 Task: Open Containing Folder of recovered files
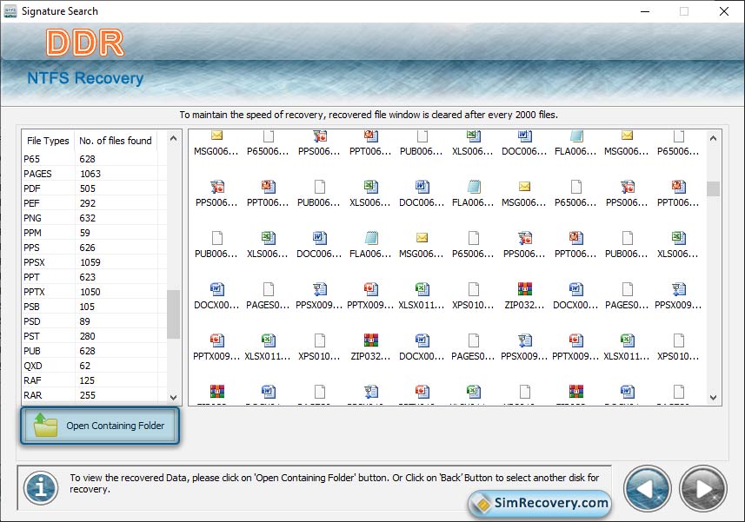[100, 426]
